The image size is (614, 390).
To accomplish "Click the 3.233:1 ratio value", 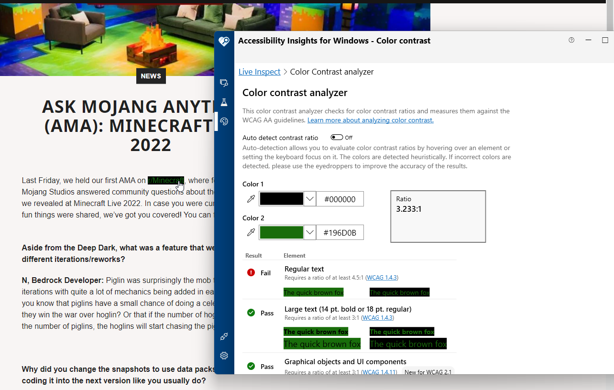I will click(409, 209).
